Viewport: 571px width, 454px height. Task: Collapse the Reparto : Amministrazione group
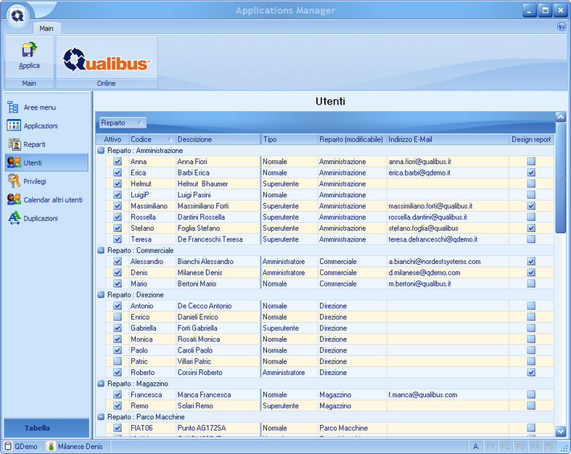pos(101,150)
